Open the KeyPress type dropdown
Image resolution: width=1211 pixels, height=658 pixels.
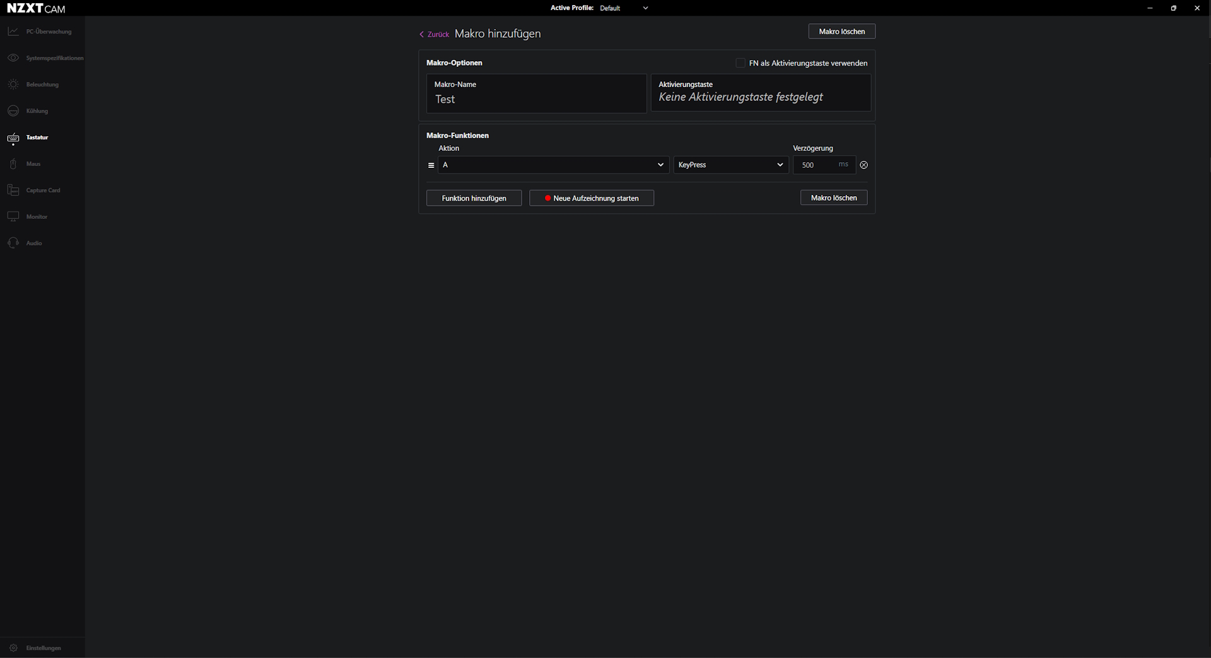click(x=730, y=165)
